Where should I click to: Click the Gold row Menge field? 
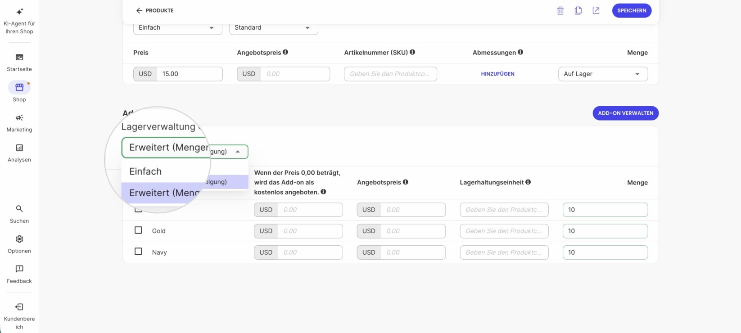click(605, 231)
